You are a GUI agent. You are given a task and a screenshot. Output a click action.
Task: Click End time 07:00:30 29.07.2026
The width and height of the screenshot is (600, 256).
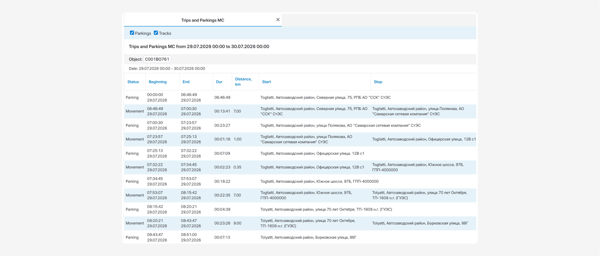coord(191,111)
